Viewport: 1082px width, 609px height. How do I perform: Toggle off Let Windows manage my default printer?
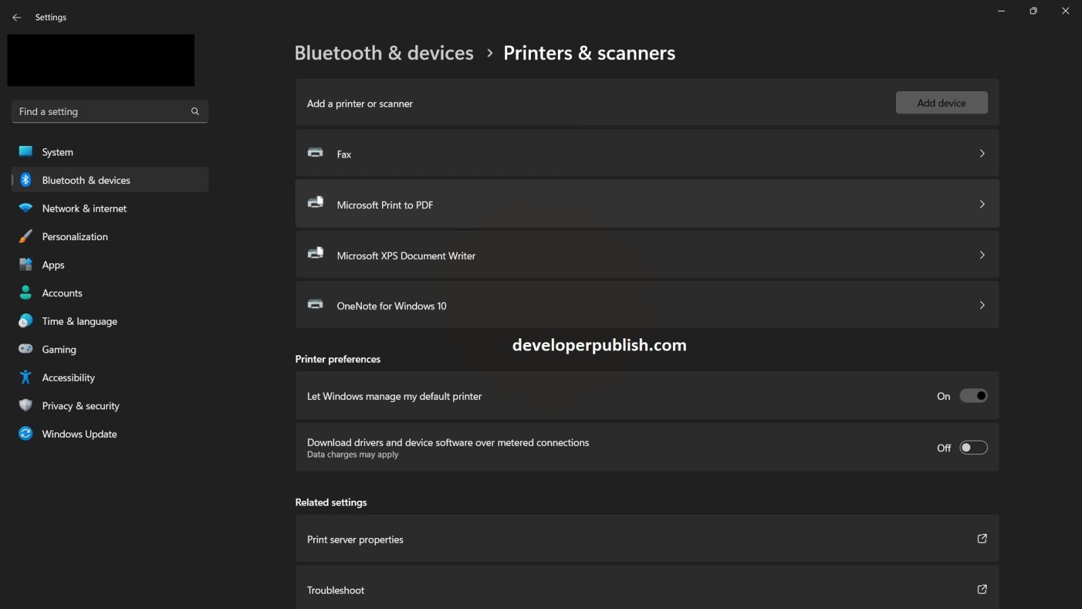pos(974,396)
